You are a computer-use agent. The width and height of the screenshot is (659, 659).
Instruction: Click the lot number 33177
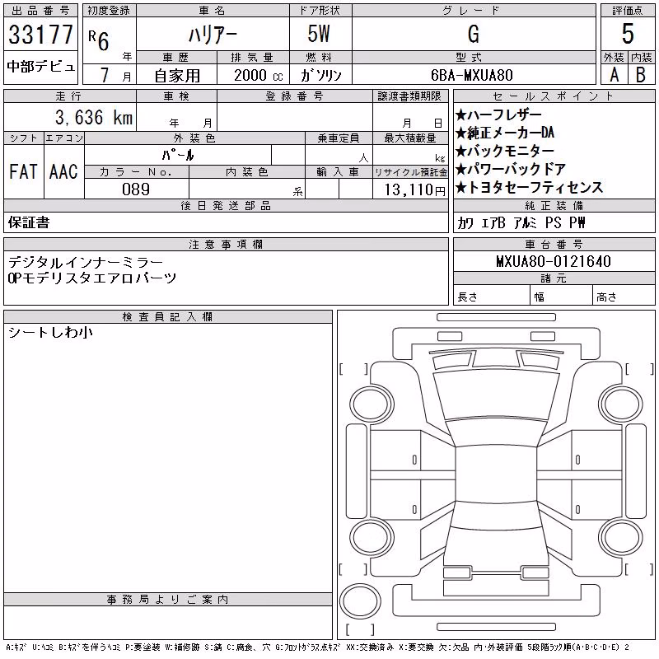pos(40,34)
